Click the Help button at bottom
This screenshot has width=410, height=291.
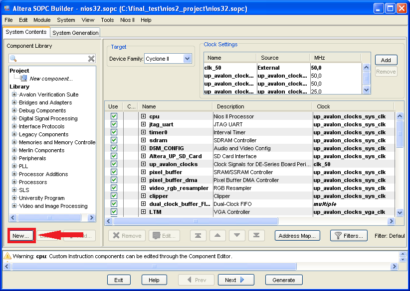(x=154, y=280)
